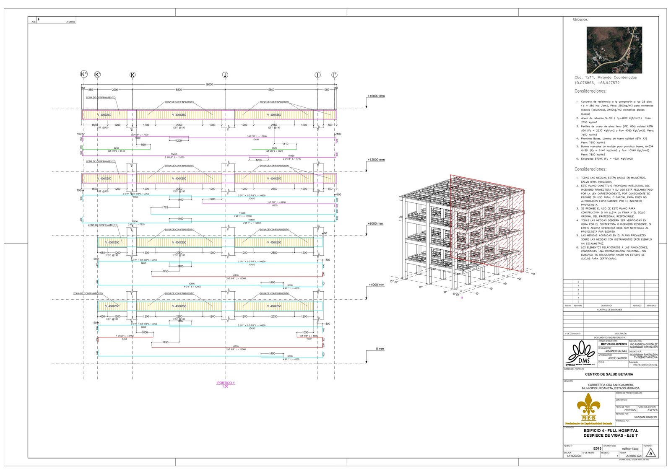Click DOCUMENTOS DE REFERENCIA table label
Screen dimensions: 671x474
(x=609, y=337)
